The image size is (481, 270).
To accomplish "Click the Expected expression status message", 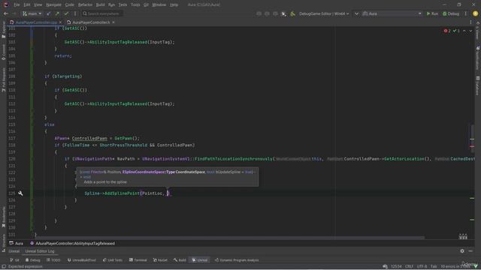I will (25, 266).
